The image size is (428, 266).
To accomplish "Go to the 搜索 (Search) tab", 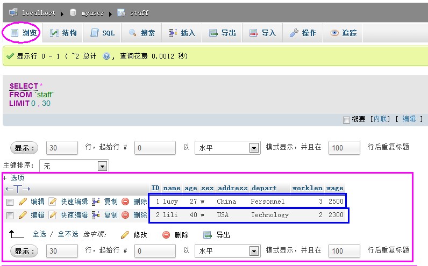I will (141, 33).
